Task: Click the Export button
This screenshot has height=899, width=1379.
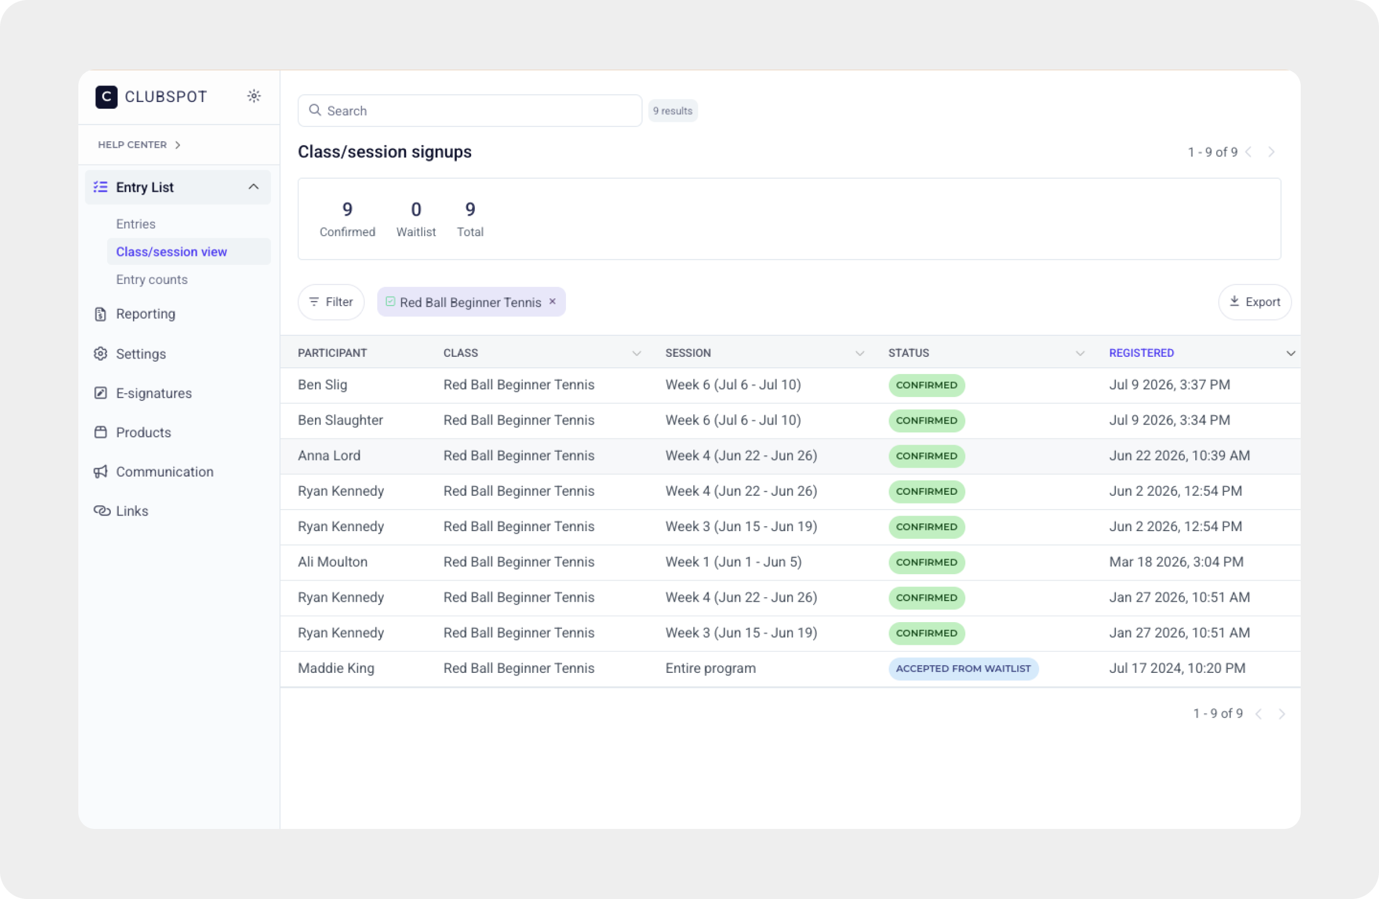Action: [x=1254, y=302]
